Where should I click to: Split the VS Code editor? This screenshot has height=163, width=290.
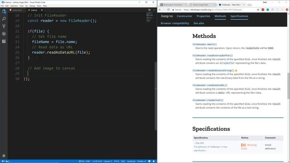(150, 10)
